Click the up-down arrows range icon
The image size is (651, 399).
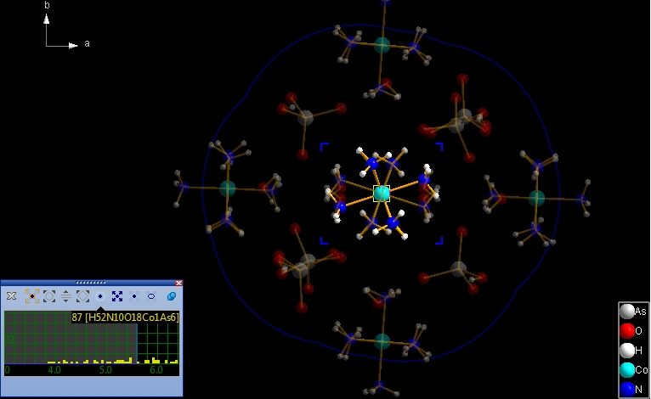(65, 296)
